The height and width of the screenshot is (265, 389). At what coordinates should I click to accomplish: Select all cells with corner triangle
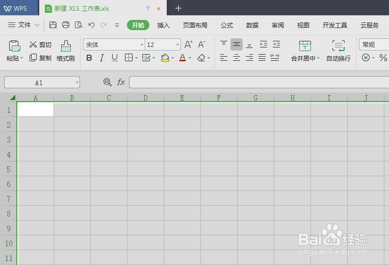(13, 98)
